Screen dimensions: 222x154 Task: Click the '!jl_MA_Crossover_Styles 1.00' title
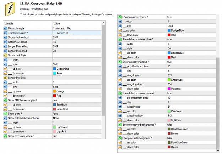point(41,4)
